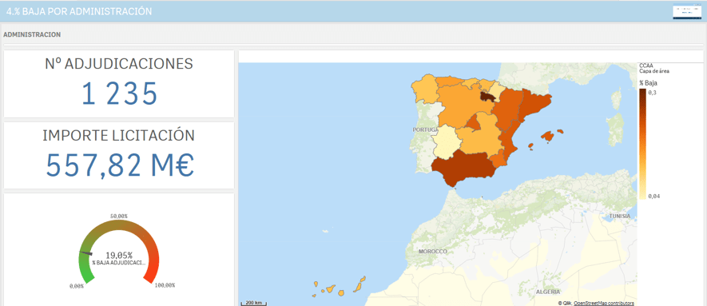The height and width of the screenshot is (306, 707).
Task: Click the 557,82 M€ importe licitación value
Action: click(x=120, y=165)
